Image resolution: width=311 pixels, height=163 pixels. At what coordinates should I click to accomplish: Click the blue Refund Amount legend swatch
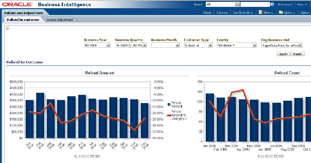click(169, 104)
